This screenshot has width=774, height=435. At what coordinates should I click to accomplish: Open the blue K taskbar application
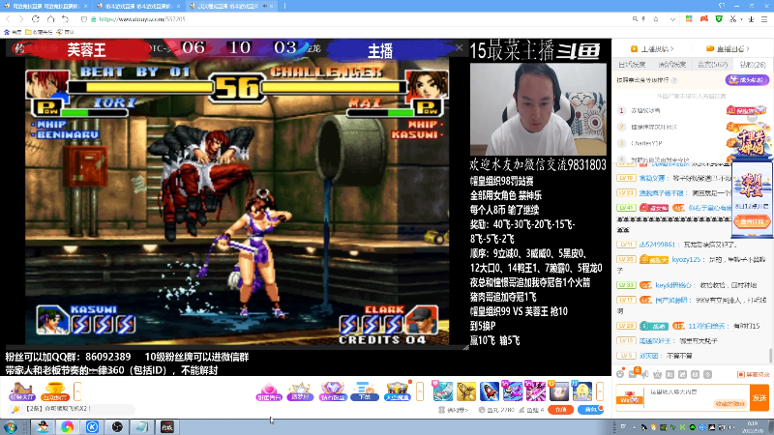click(x=92, y=426)
